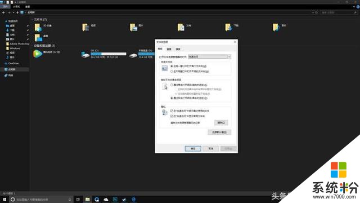Go back with the Explorer back arrow

click(x=3, y=12)
